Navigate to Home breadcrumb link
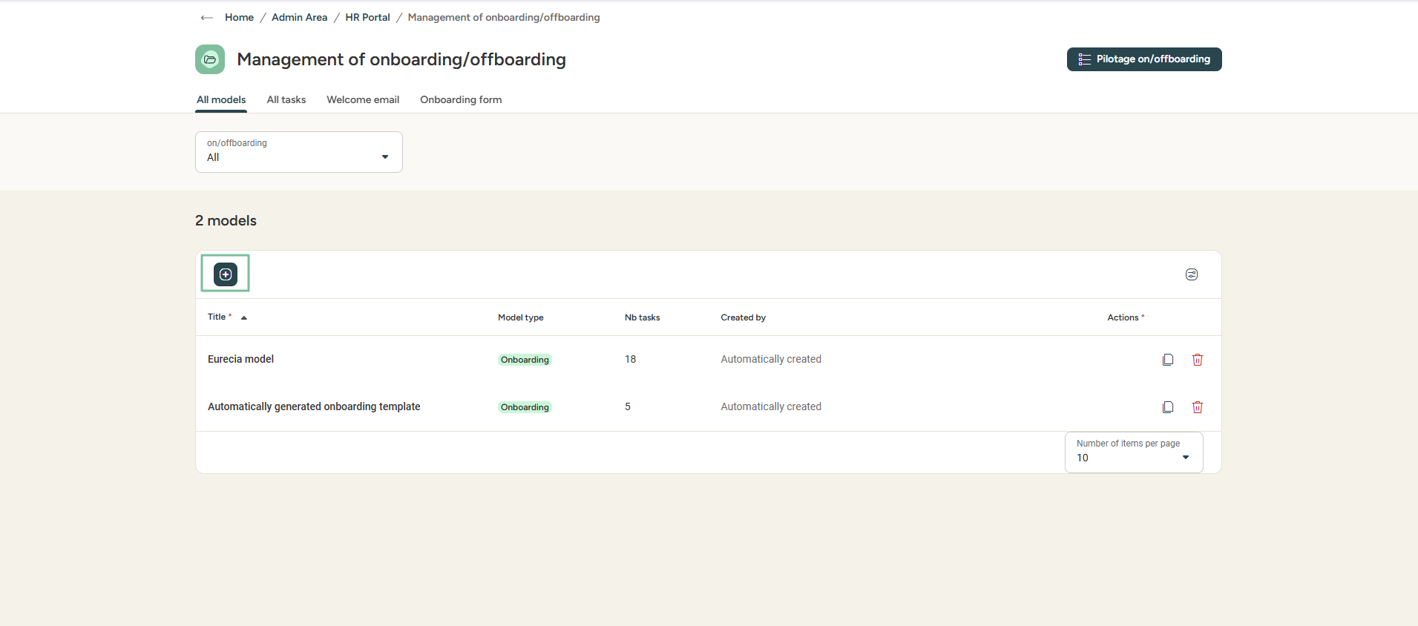This screenshot has width=1418, height=626. 239,17
